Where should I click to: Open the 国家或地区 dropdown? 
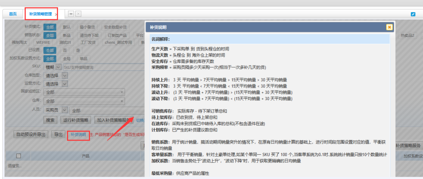click(x=84, y=92)
